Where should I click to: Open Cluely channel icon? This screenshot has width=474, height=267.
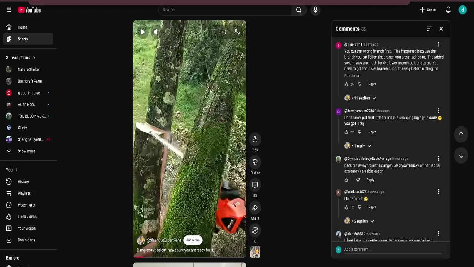point(9,128)
